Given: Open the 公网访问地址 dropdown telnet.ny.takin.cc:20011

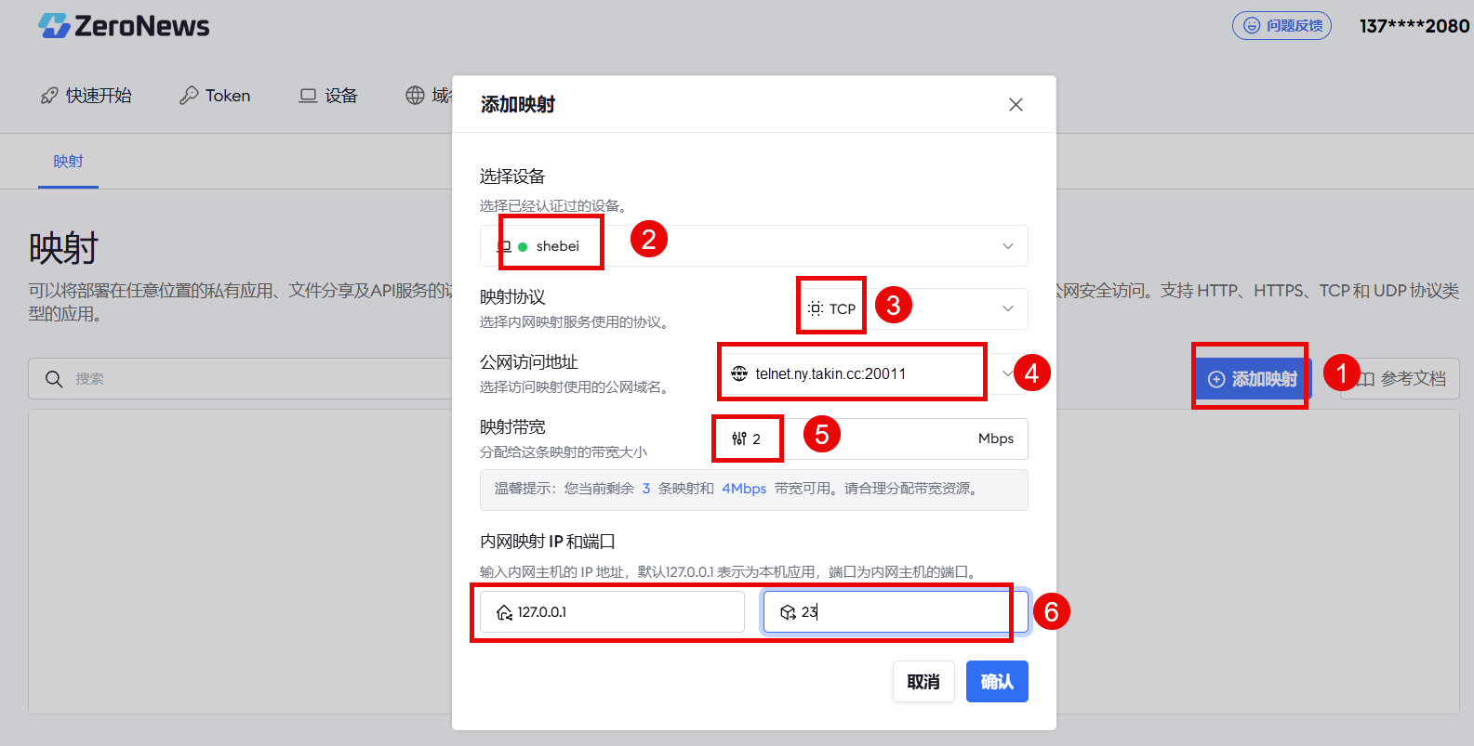Looking at the screenshot, I should point(872,373).
